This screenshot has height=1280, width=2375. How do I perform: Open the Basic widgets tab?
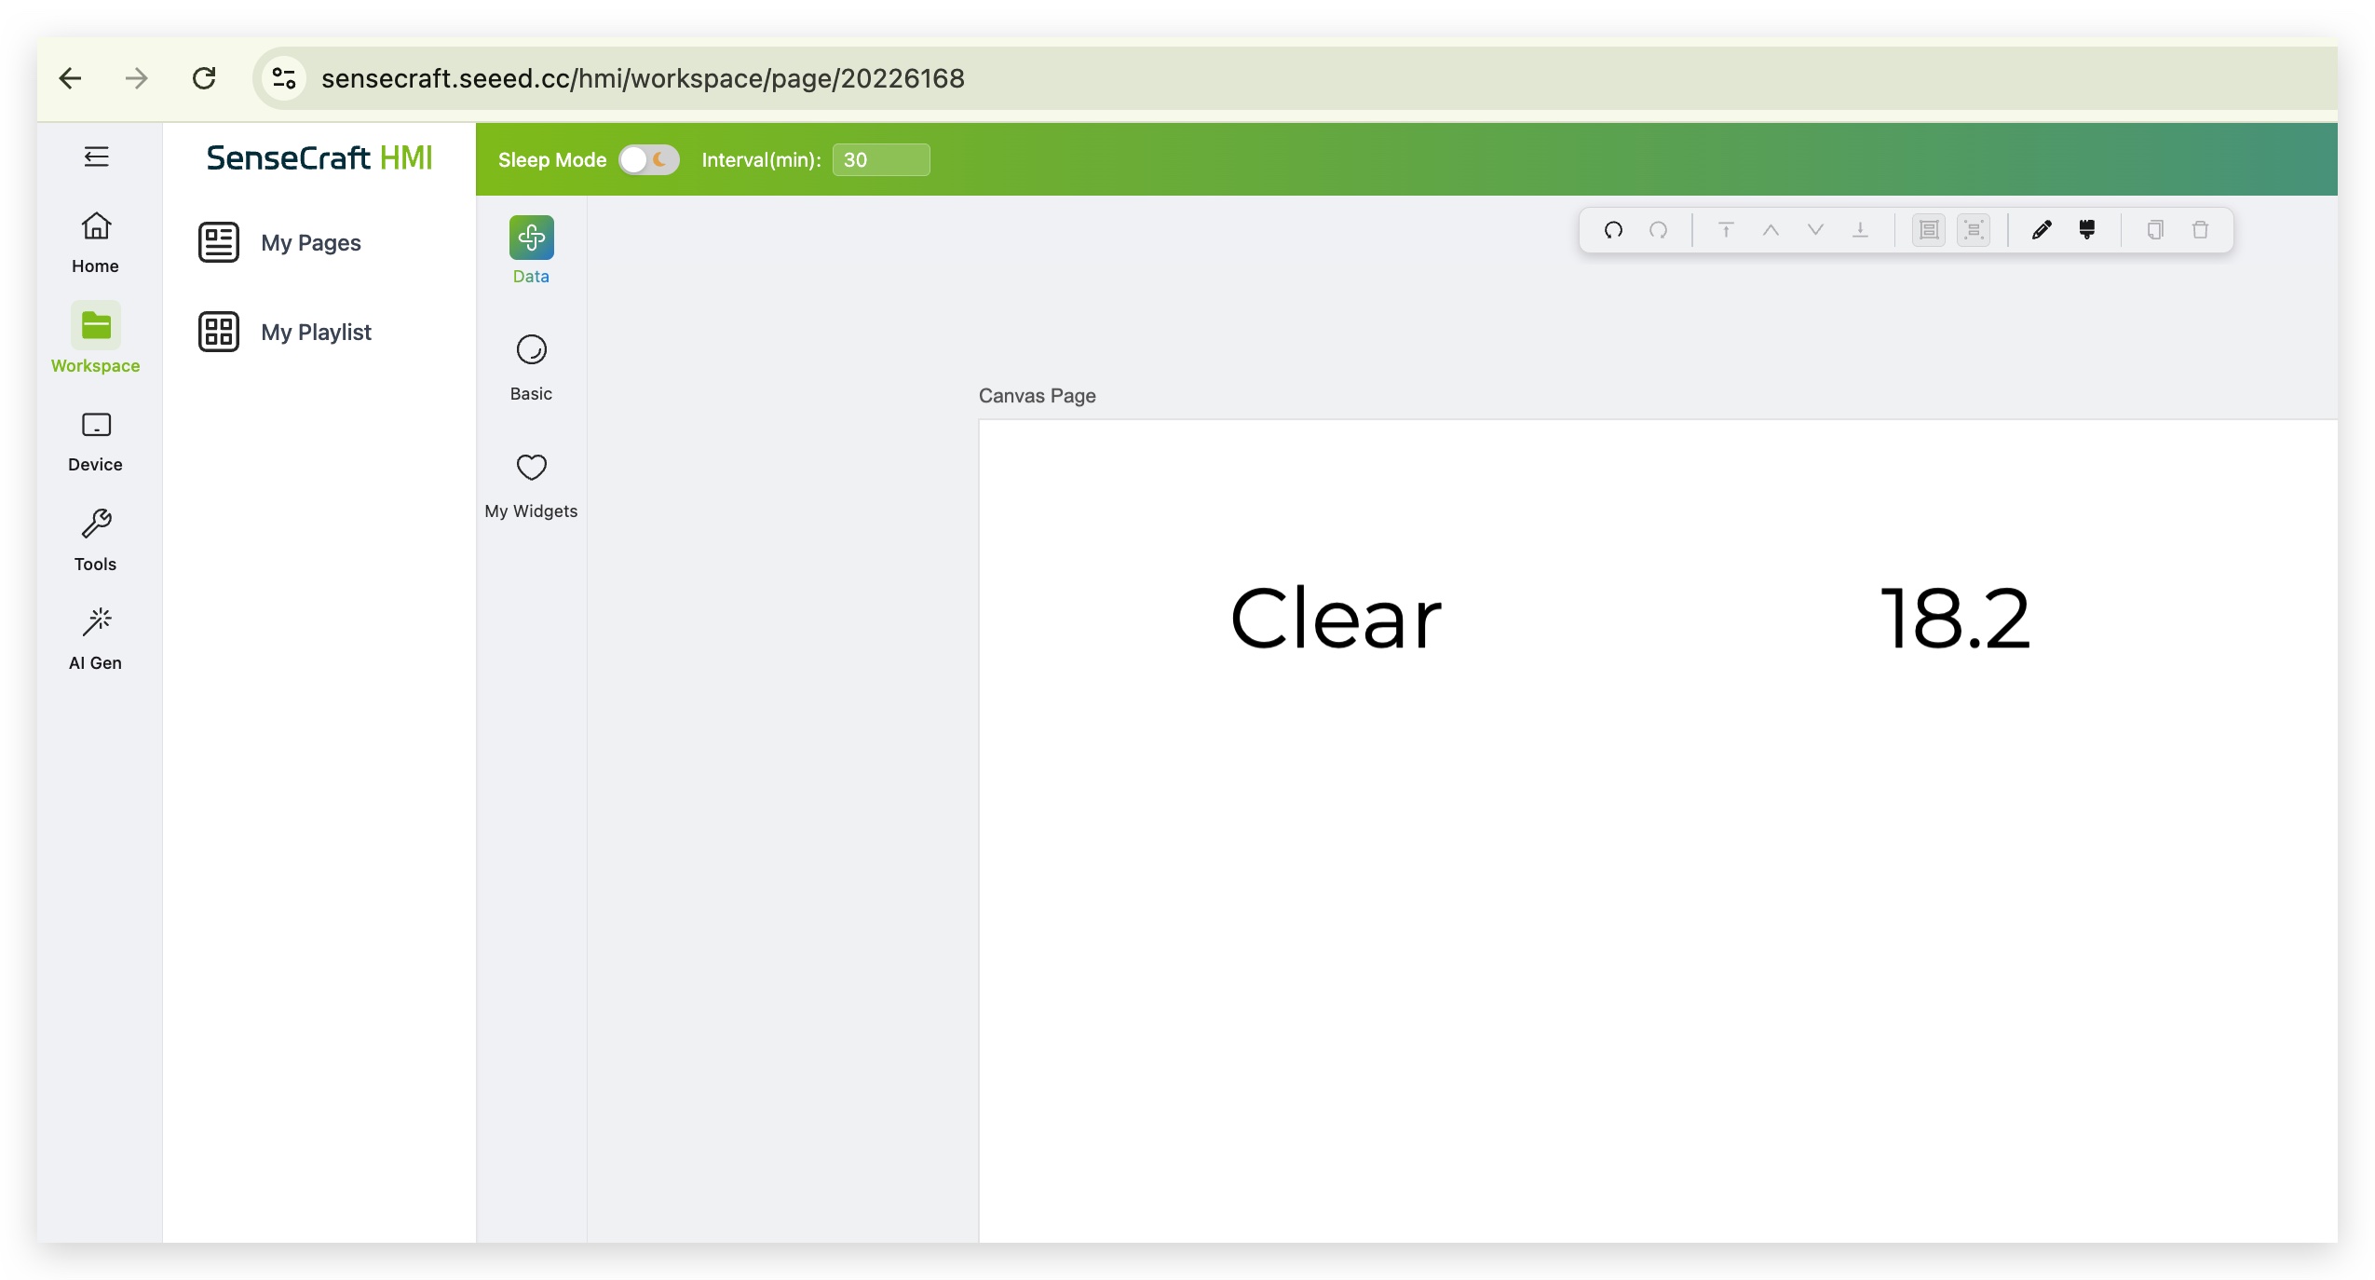[x=531, y=367]
